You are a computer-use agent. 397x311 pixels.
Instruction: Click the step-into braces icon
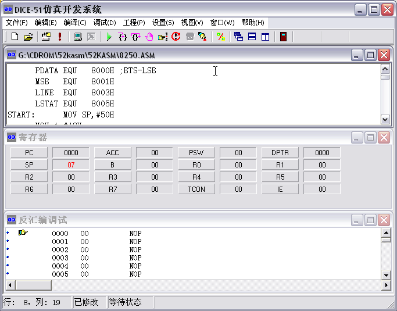point(123,37)
